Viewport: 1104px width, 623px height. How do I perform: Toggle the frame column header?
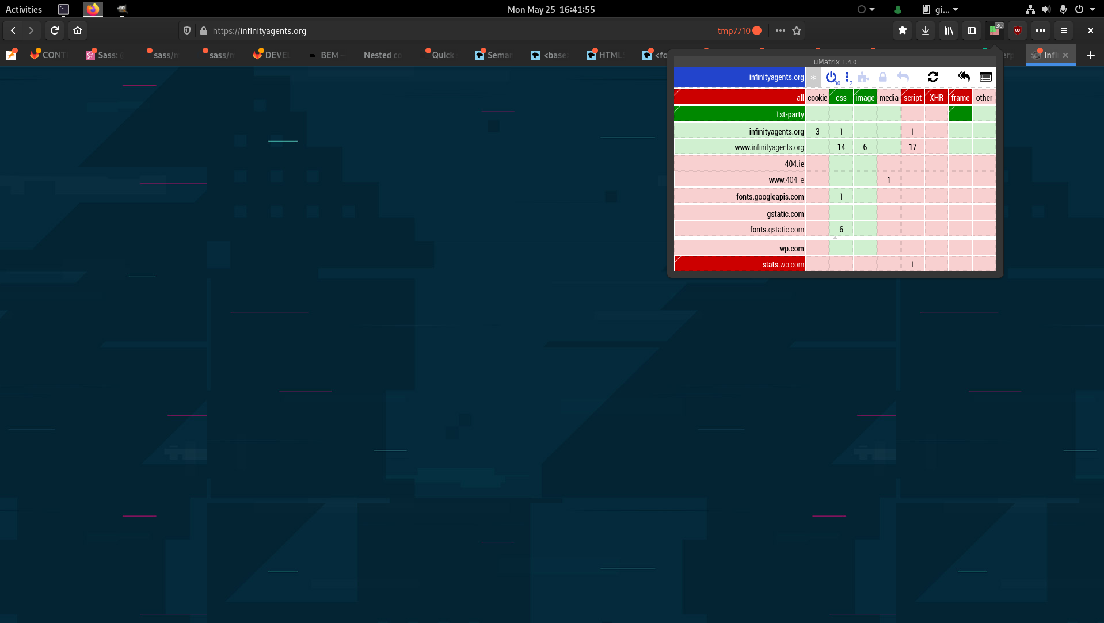[960, 98]
